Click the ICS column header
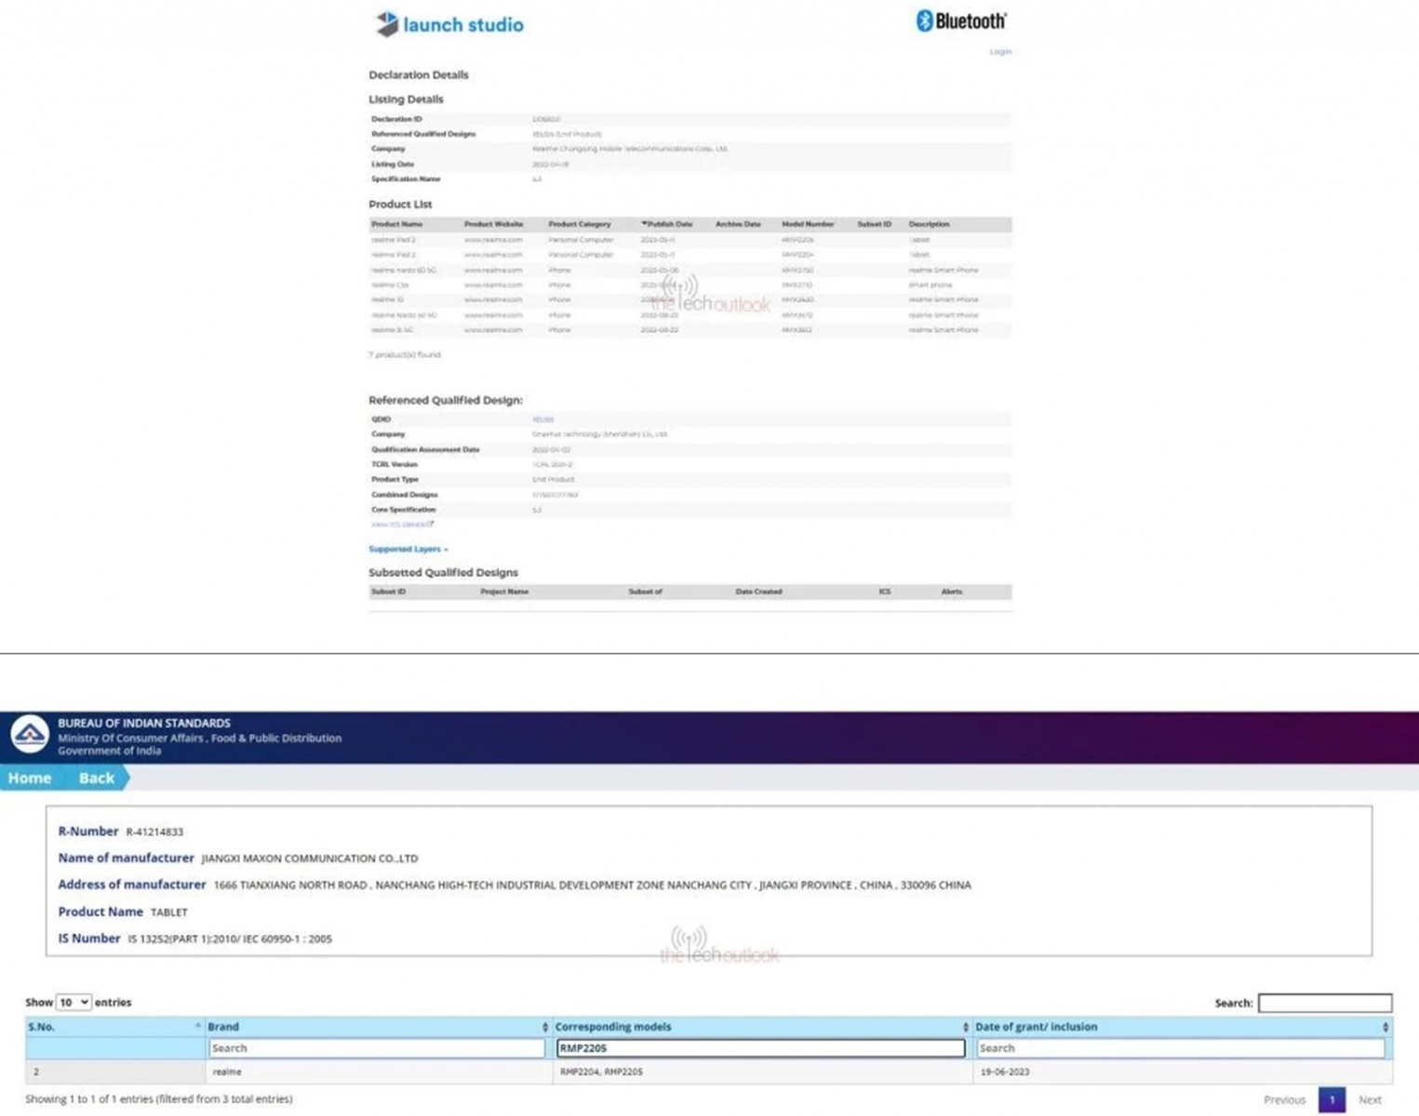Viewport: 1419px width, 1116px height. click(885, 591)
